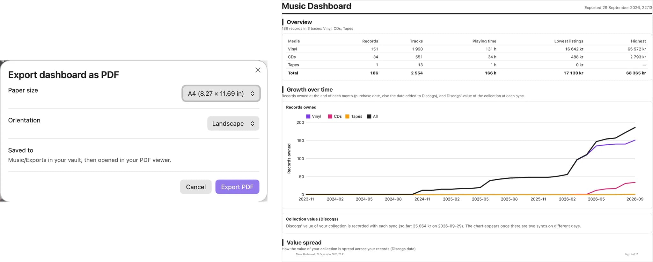Click the "Orientation" label in the dialog

coord(24,120)
